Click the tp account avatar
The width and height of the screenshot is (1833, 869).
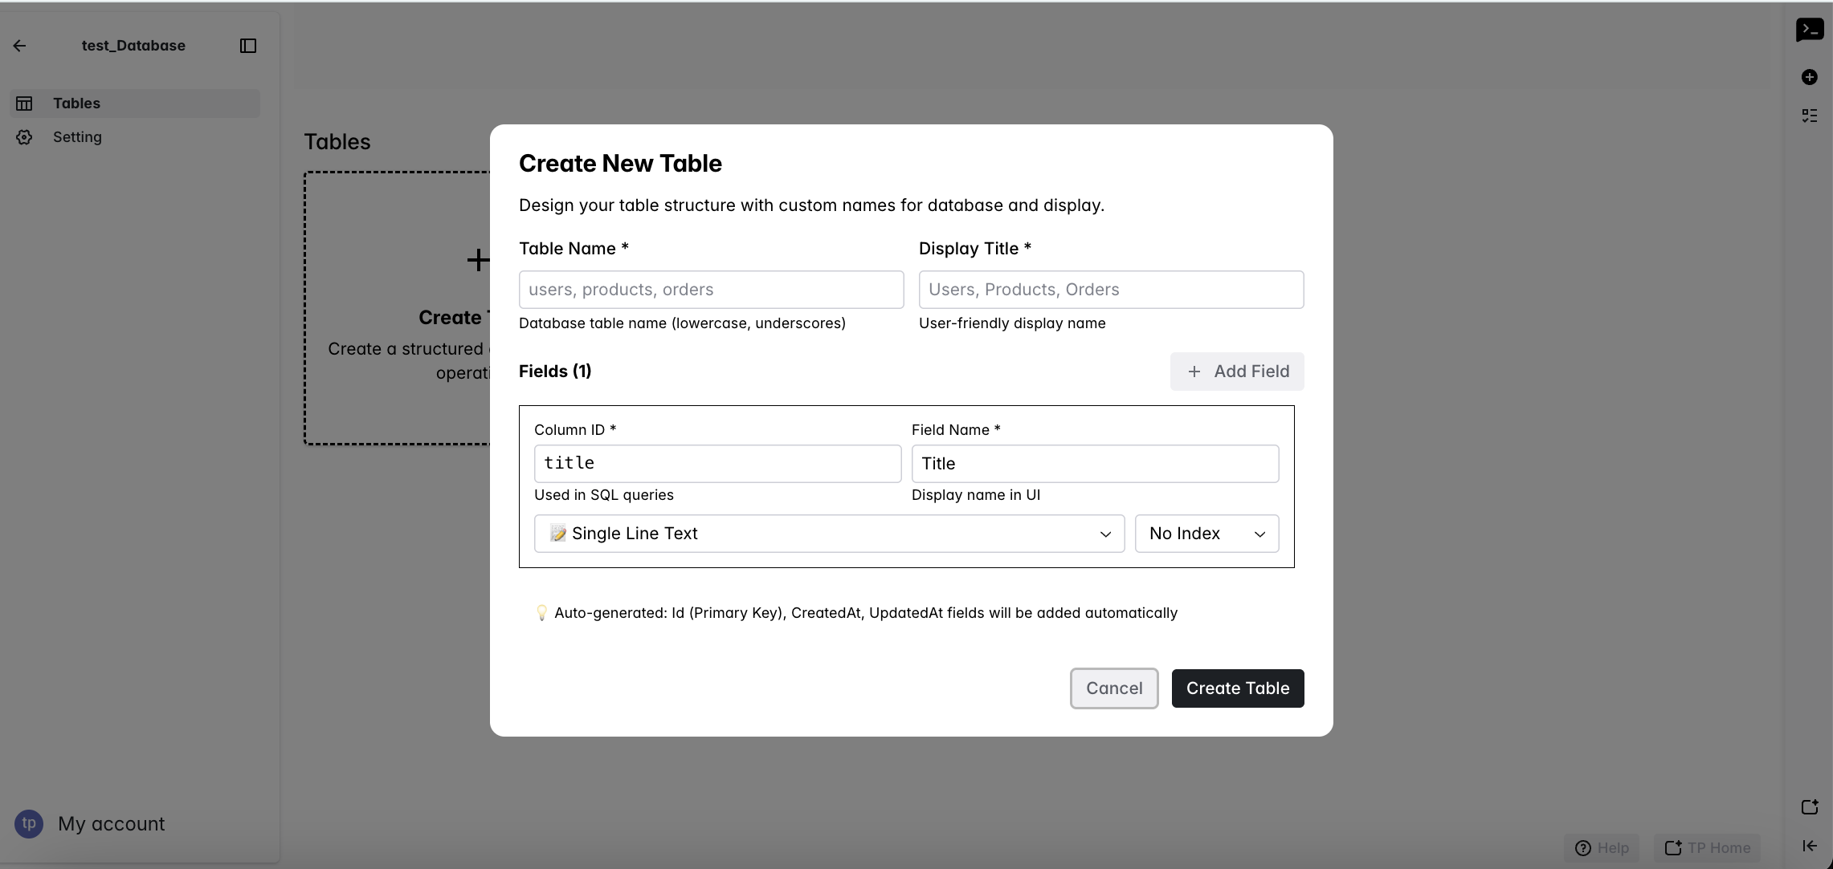click(29, 823)
